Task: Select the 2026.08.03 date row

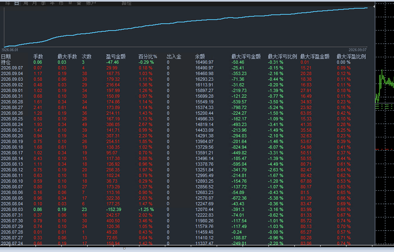Action: click(12, 209)
